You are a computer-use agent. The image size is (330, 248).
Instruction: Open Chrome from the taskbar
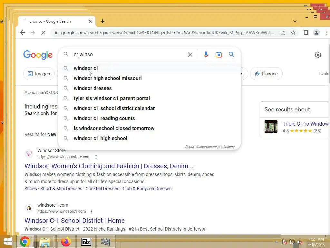[x=25, y=242]
